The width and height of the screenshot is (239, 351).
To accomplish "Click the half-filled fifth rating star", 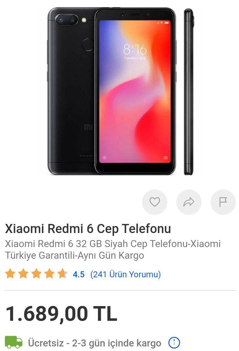I will 62,274.
